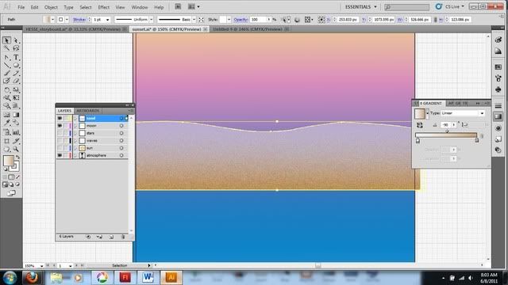Click the Stroke label link
This screenshot has height=285, width=508.
(79, 20)
